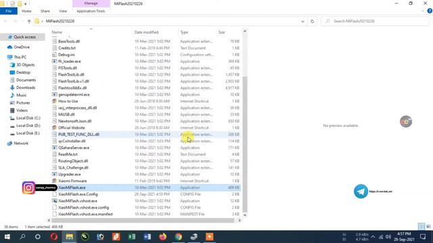The image size is (433, 243).
Task: Go up one folder level arrow
Action: click(x=29, y=21)
